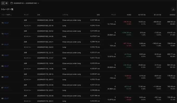Click the タイプ column header
Image resolution: width=177 pixels, height=103 pixels.
point(26,15)
